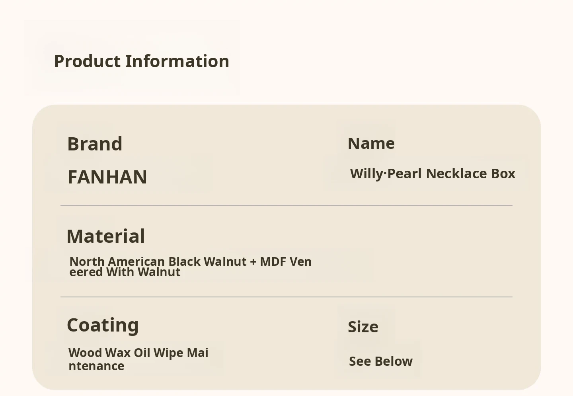Click the "Coating" field label
This screenshot has height=396, width=573.
click(103, 325)
